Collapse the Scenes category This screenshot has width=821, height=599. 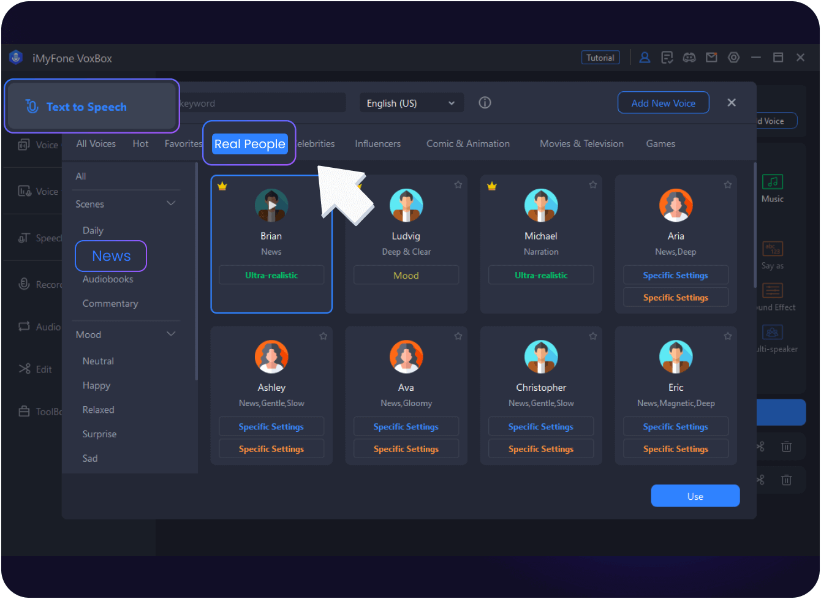pos(171,203)
